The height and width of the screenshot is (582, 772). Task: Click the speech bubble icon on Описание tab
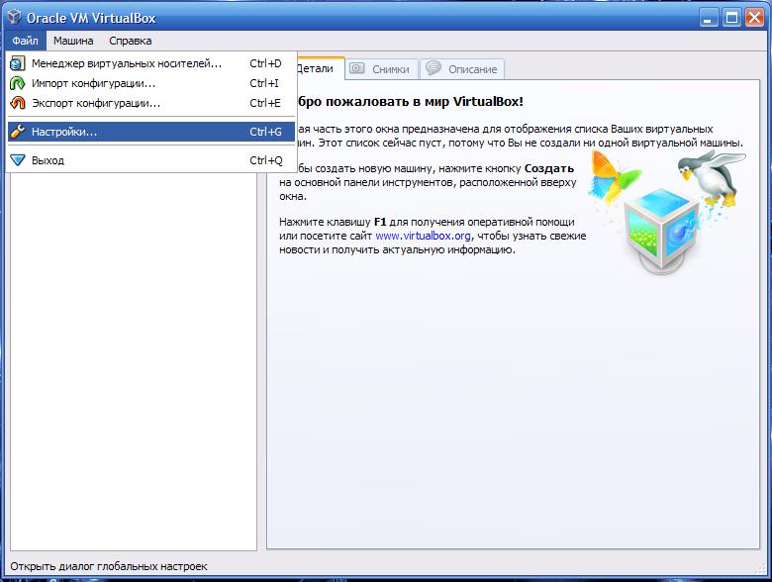[434, 68]
